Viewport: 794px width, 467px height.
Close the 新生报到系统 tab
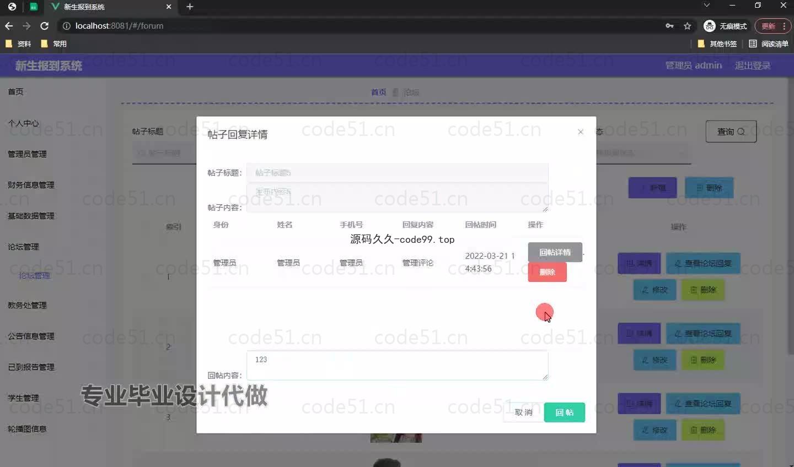point(169,7)
